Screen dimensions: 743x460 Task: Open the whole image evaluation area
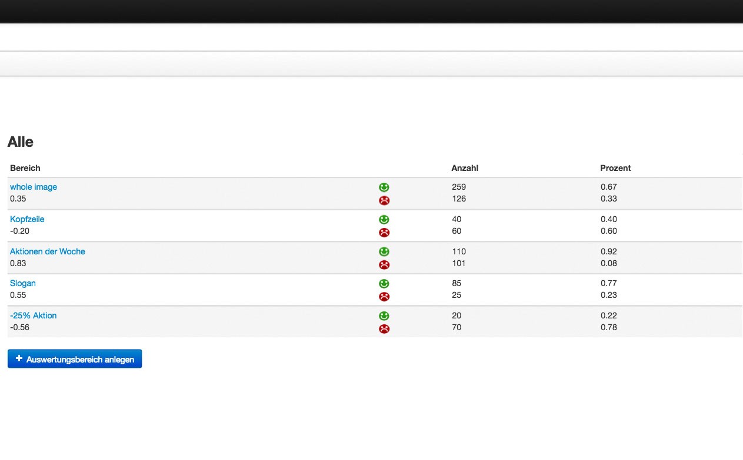[33, 187]
